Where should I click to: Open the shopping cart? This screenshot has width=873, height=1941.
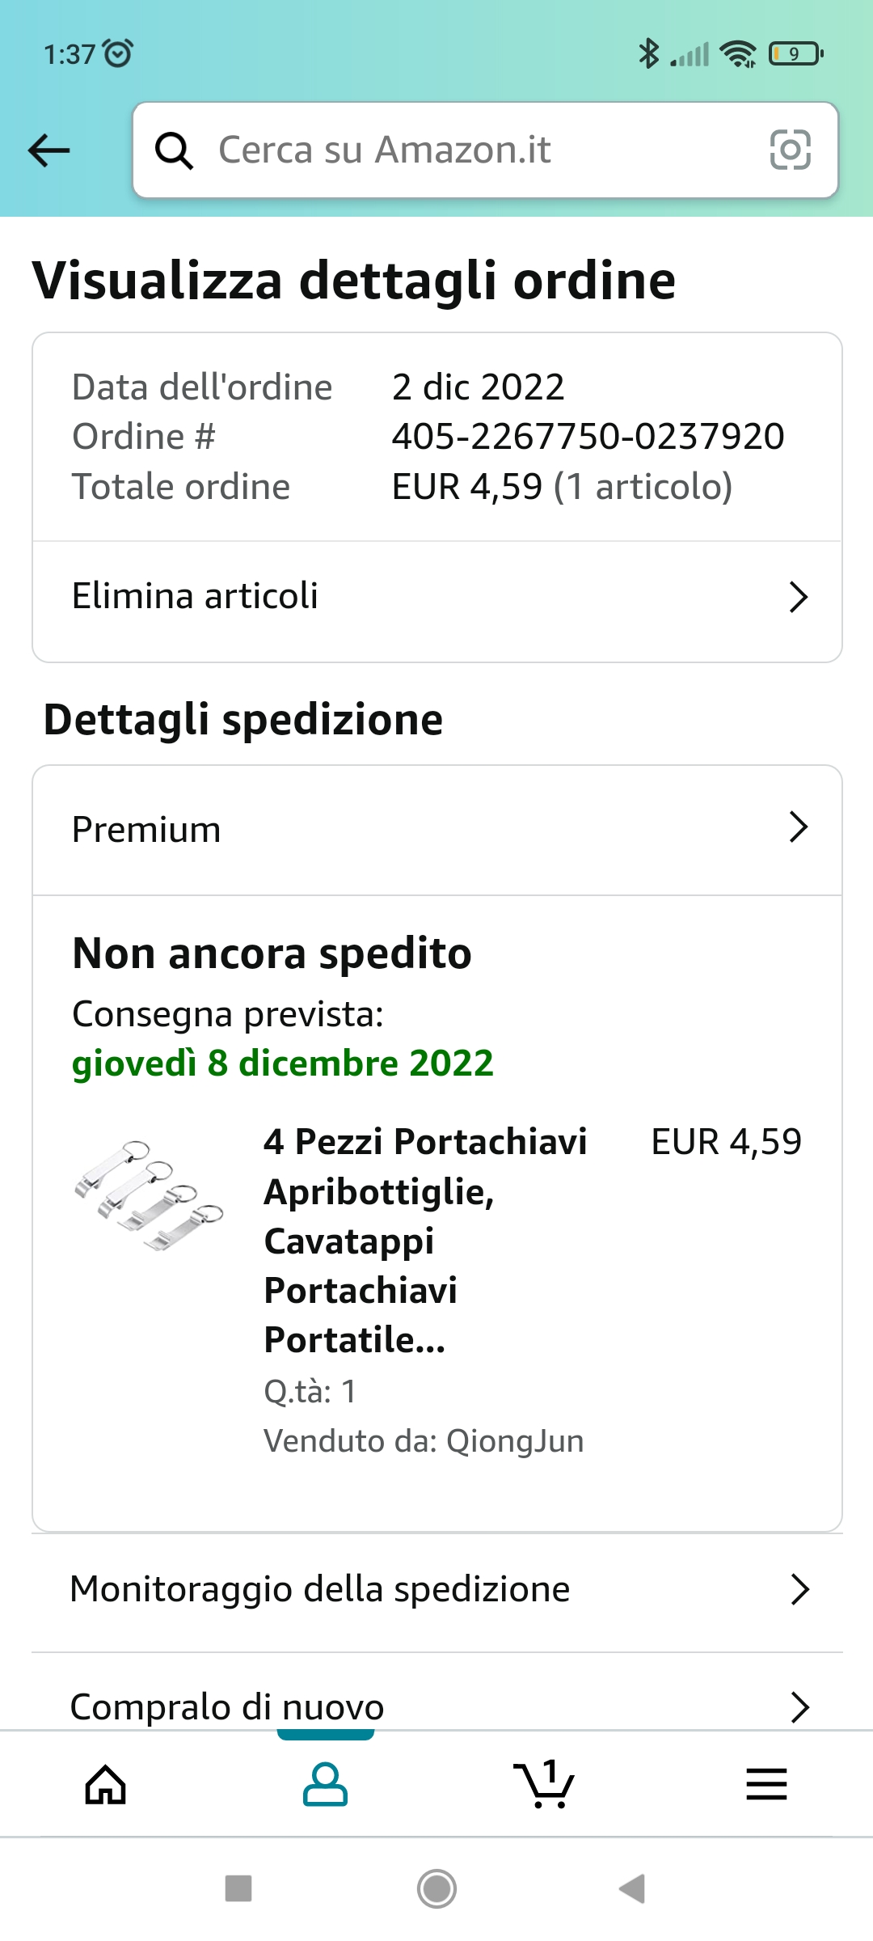[x=544, y=1783]
